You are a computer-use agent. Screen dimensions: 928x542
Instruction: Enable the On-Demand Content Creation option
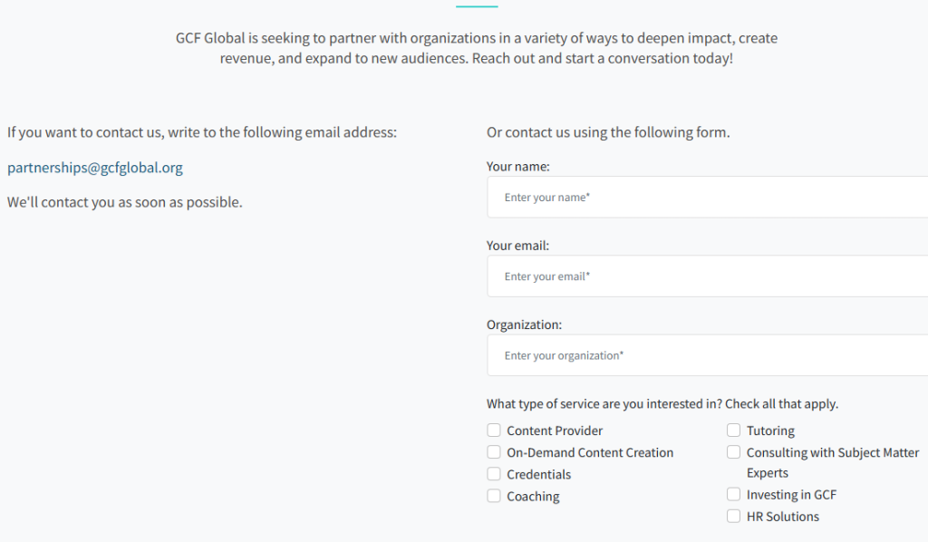(x=494, y=452)
